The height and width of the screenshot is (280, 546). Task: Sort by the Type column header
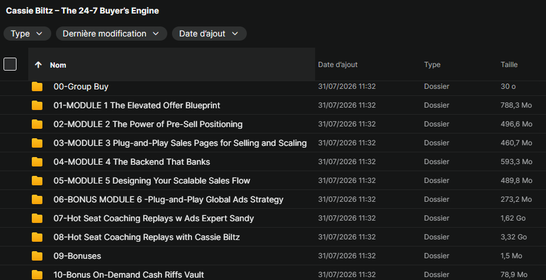[432, 65]
